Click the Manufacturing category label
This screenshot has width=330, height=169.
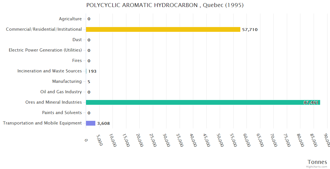click(x=67, y=81)
